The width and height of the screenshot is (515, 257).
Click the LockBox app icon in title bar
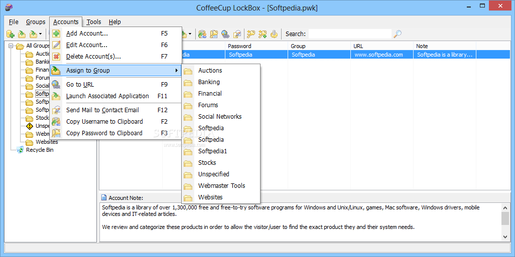tap(9, 7)
